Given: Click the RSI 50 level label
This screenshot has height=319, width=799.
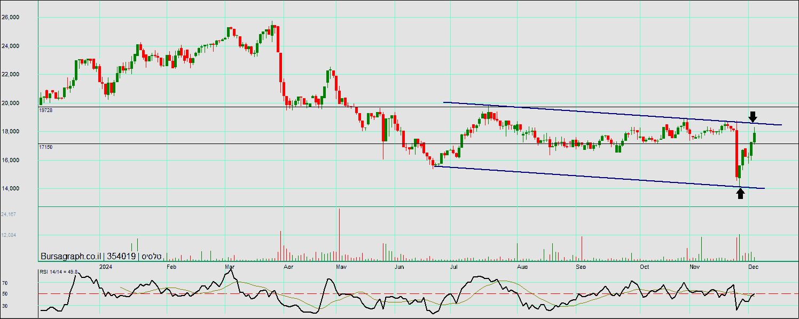Looking at the screenshot, I should point(4,294).
